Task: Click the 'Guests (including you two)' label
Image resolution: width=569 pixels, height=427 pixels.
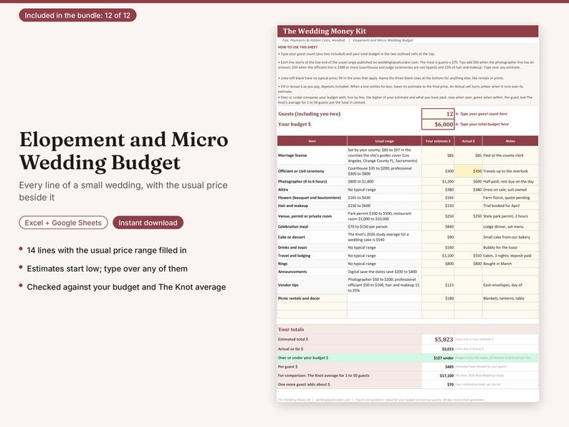Action: tap(309, 114)
